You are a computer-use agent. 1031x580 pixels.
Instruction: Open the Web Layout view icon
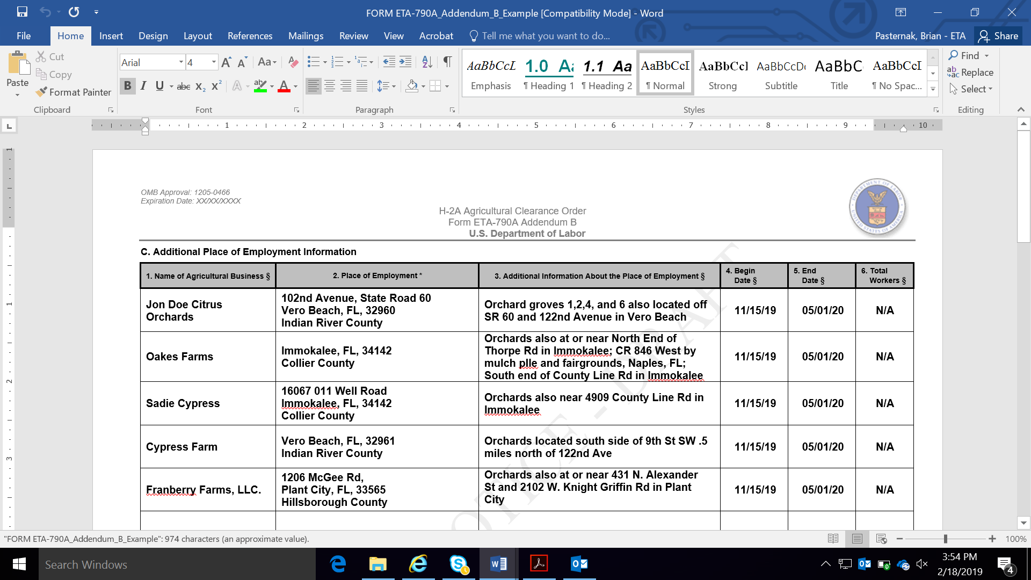881,539
